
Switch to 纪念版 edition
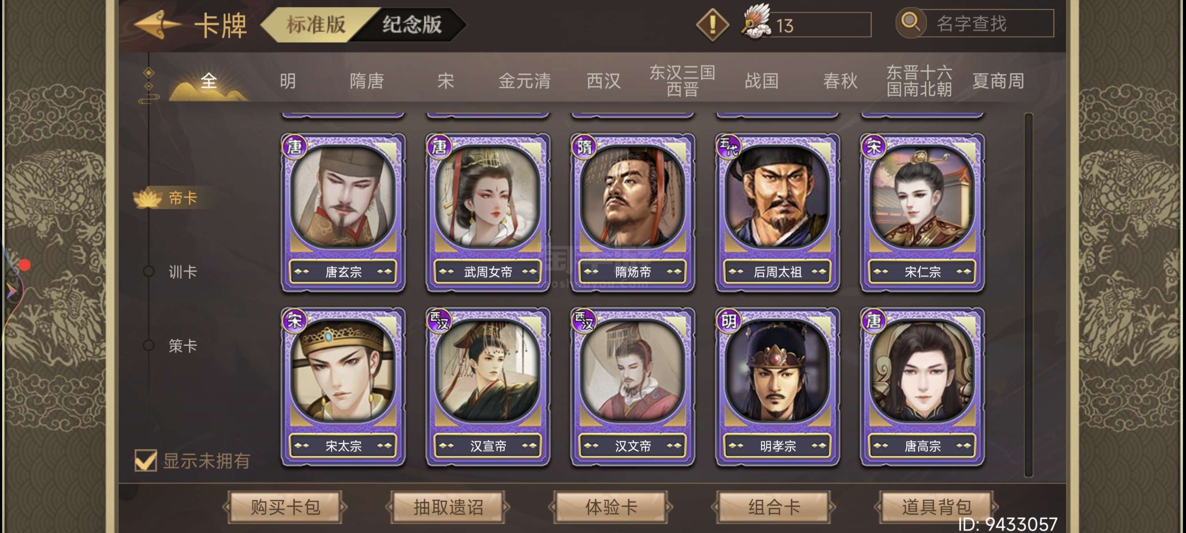pos(412,24)
